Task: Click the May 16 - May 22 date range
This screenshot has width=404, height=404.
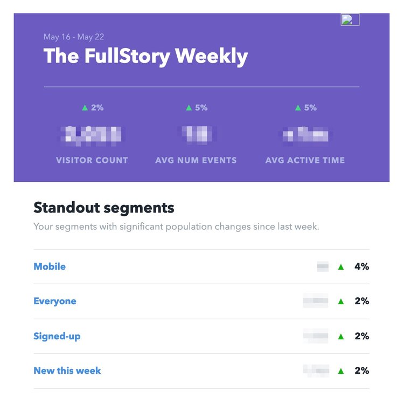Action: [74, 37]
